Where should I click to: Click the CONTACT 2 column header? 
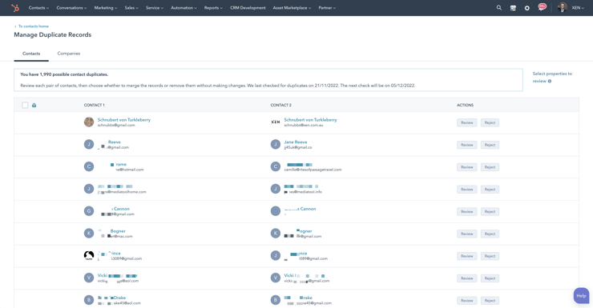tap(281, 106)
